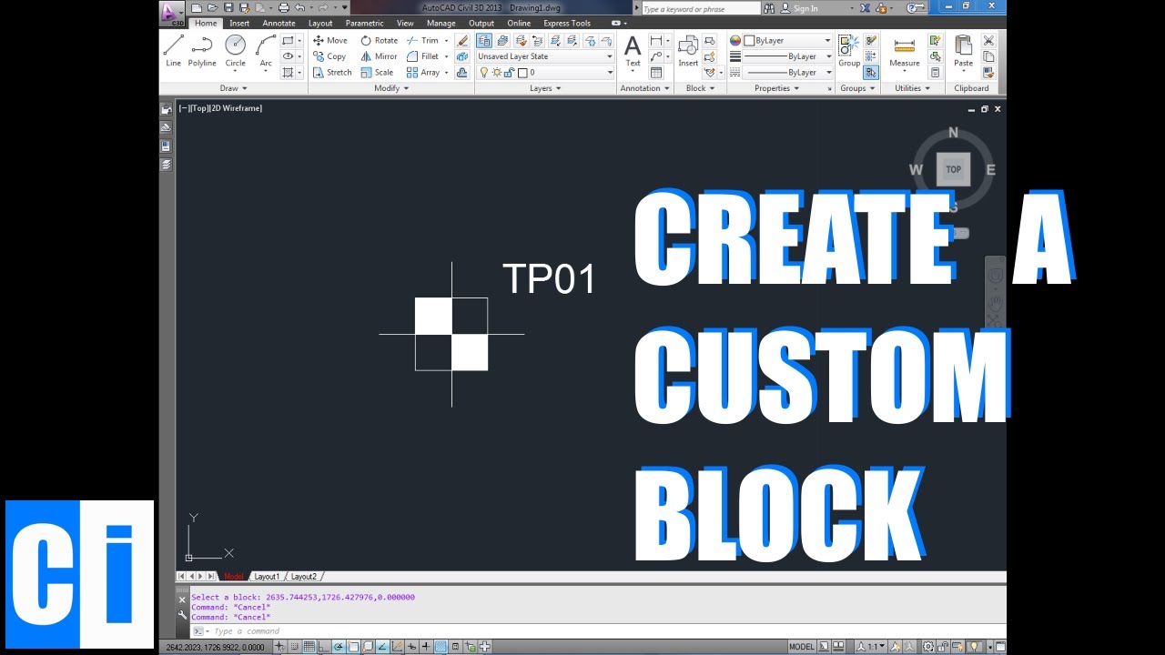Click the Insert block tool

point(688,51)
